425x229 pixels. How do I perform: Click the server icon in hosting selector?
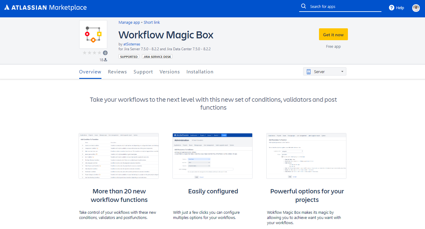[x=309, y=72]
